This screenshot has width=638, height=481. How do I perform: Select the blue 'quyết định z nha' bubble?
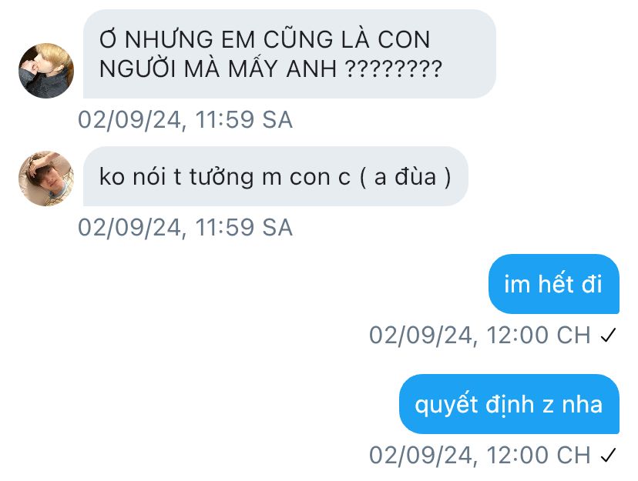pos(509,404)
